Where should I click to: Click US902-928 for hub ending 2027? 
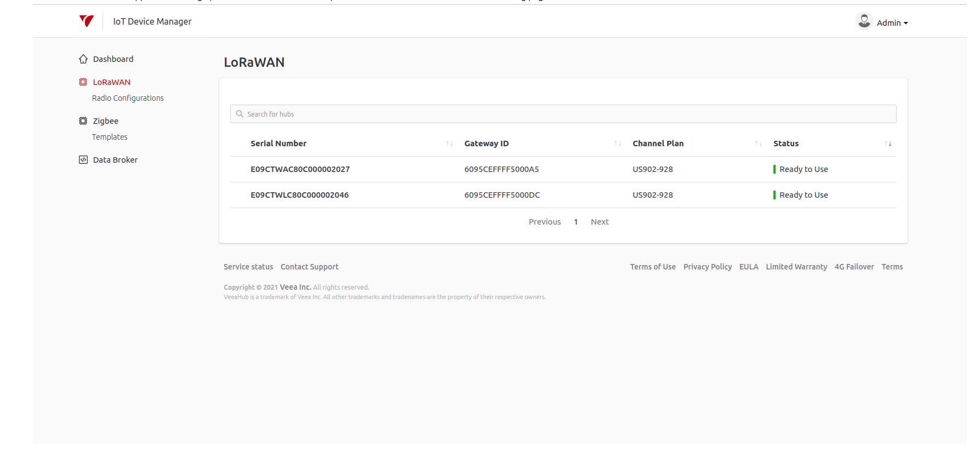[x=653, y=169]
